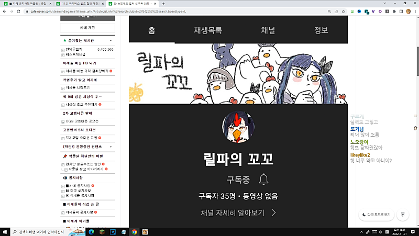Screen dimensions: 419x236
Task: Reload the current page
Action: [x=18, y=12]
